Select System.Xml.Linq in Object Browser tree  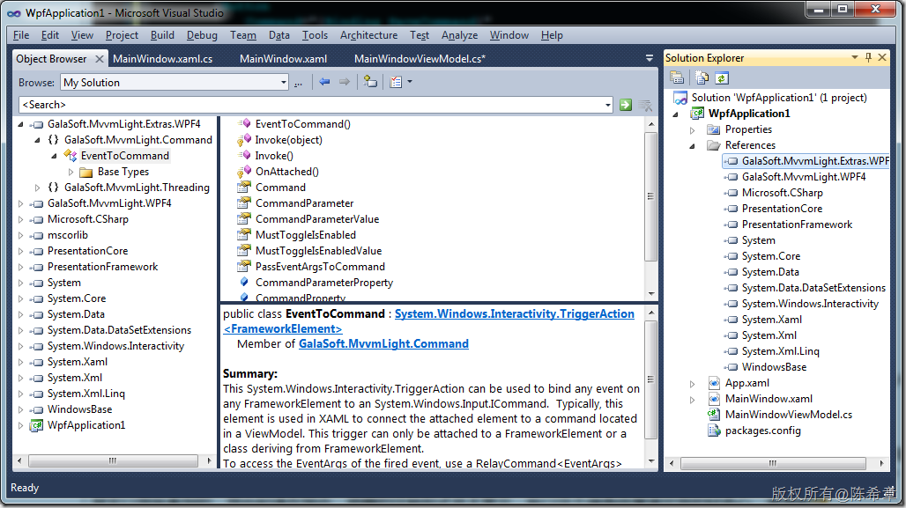click(85, 394)
